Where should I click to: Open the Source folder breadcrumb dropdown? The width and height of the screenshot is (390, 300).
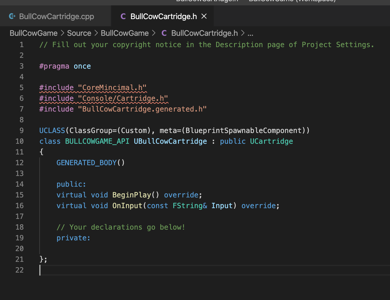tap(79, 33)
